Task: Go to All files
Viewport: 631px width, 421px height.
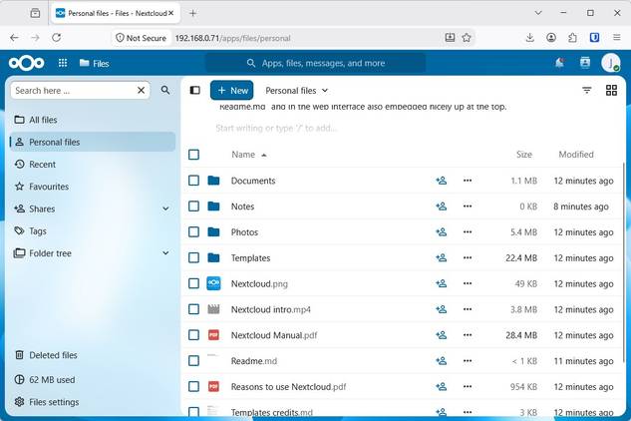Action: pos(93,120)
